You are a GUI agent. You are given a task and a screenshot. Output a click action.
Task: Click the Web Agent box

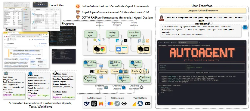tap(90, 34)
